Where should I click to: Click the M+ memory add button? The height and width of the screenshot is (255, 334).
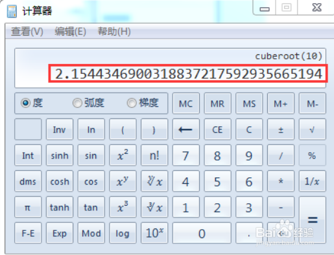(281, 104)
